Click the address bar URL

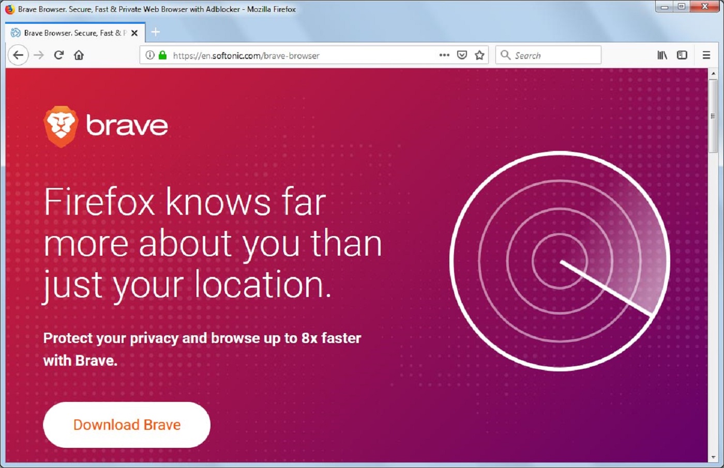[246, 55]
